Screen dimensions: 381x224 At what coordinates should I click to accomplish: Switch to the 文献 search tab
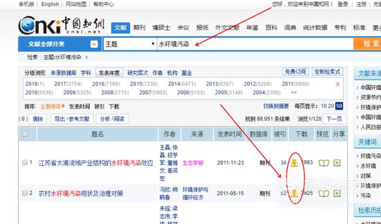[121, 28]
